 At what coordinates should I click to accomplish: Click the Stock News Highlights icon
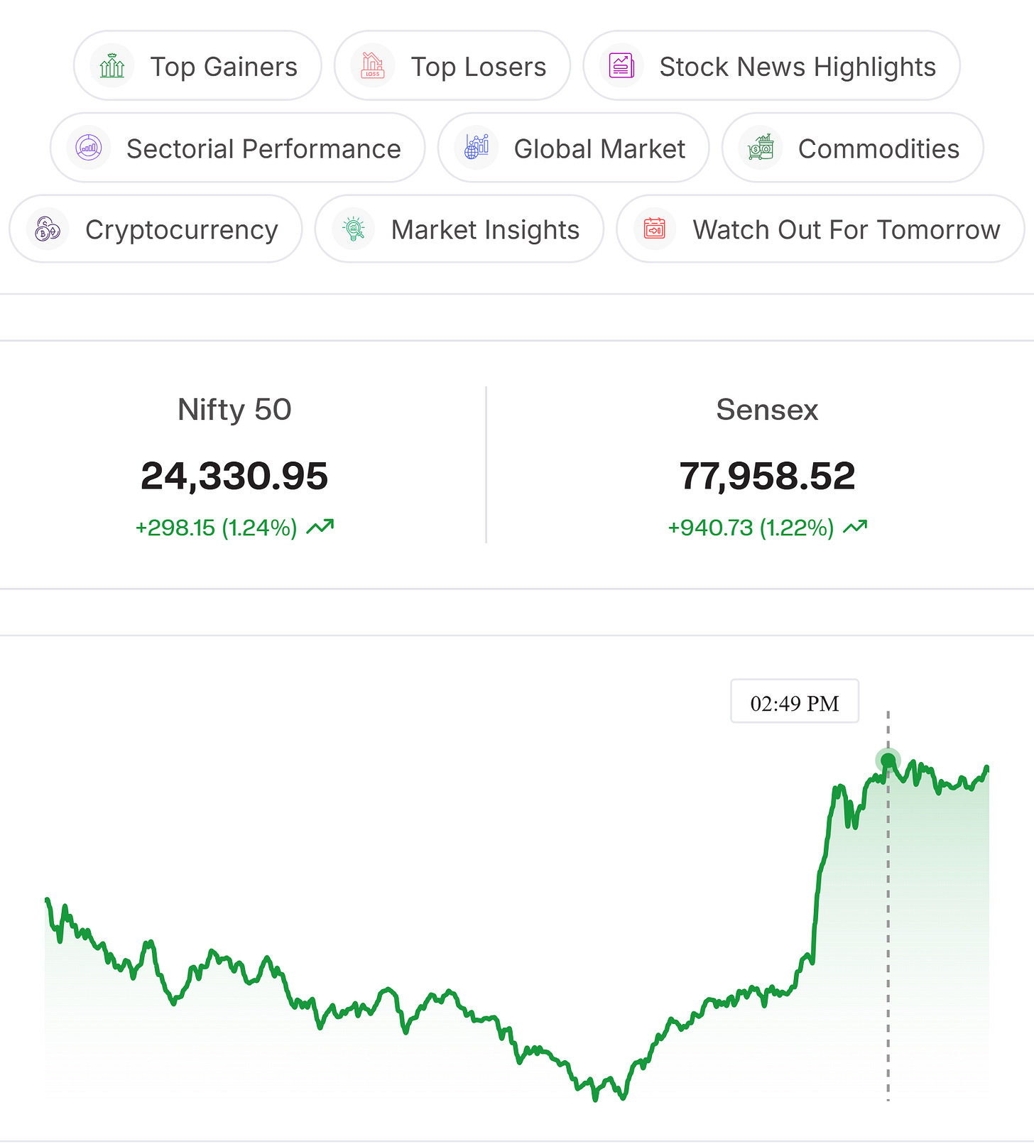[621, 66]
